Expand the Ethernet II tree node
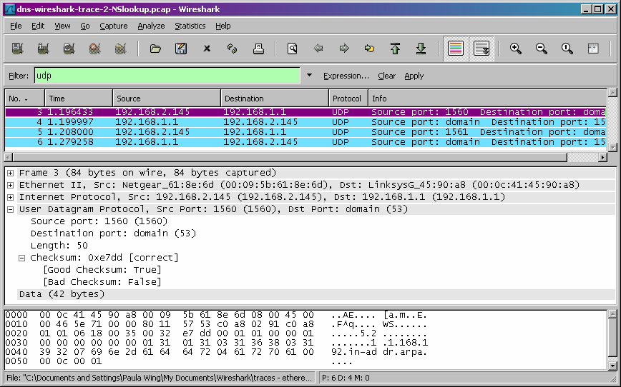621x387 pixels. click(x=11, y=185)
